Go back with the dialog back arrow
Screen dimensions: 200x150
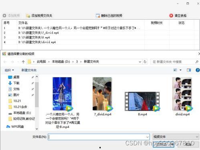[5, 62]
